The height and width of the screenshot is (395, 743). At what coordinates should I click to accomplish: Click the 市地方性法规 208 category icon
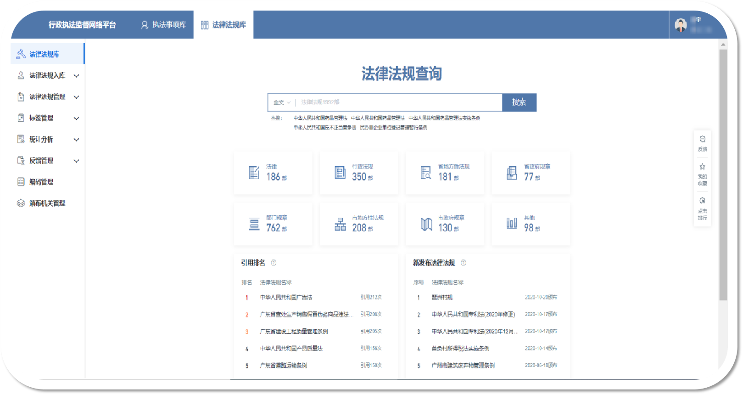coord(340,224)
